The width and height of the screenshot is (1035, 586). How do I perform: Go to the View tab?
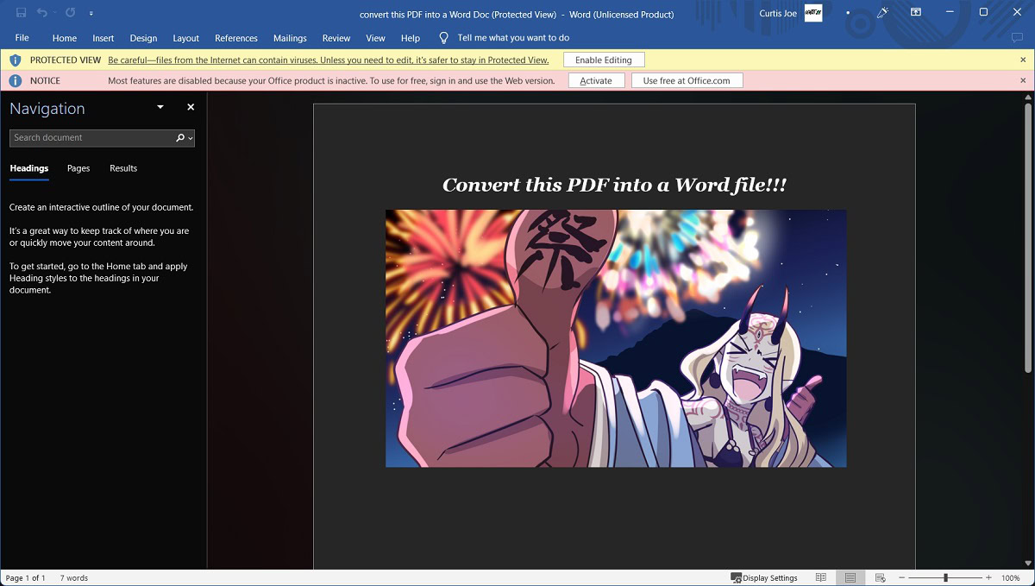click(x=375, y=38)
